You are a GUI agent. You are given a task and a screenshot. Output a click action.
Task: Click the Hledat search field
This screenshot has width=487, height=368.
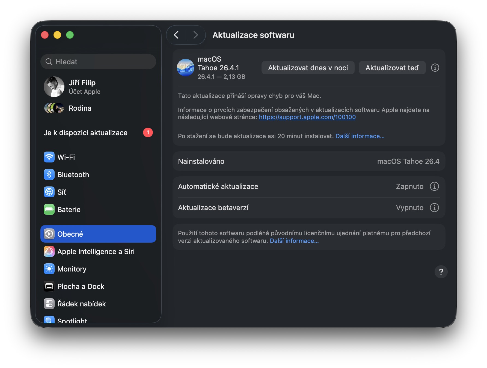tap(98, 62)
